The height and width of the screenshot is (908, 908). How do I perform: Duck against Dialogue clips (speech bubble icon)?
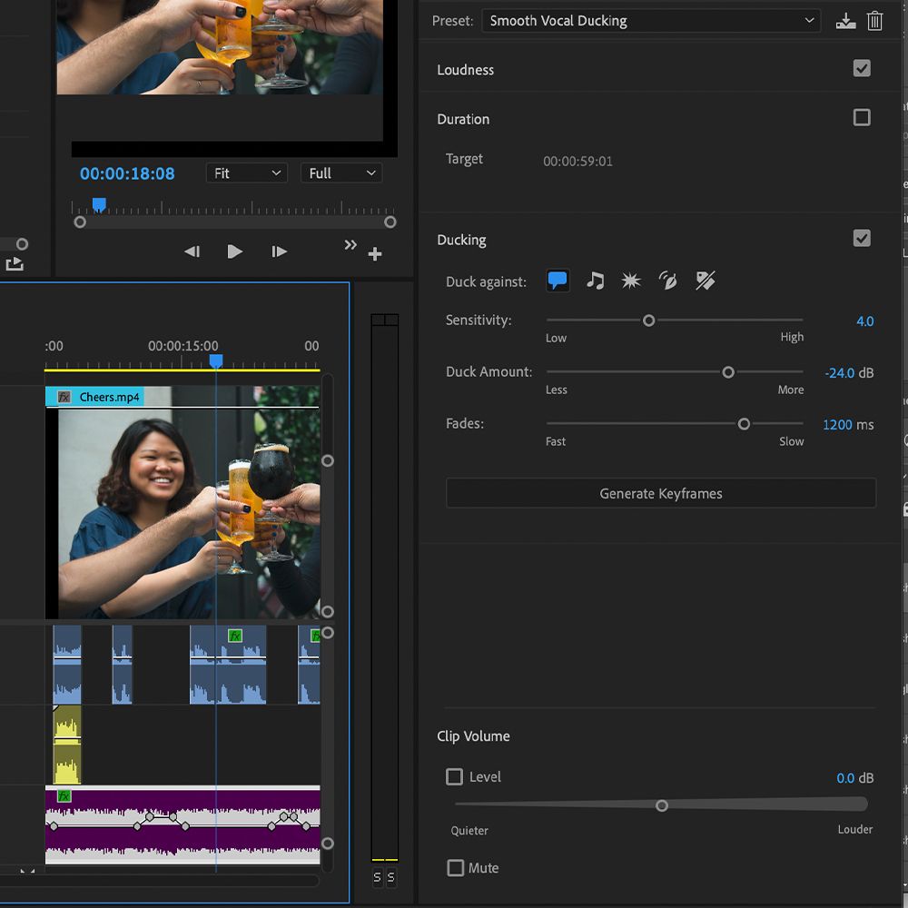tap(558, 281)
